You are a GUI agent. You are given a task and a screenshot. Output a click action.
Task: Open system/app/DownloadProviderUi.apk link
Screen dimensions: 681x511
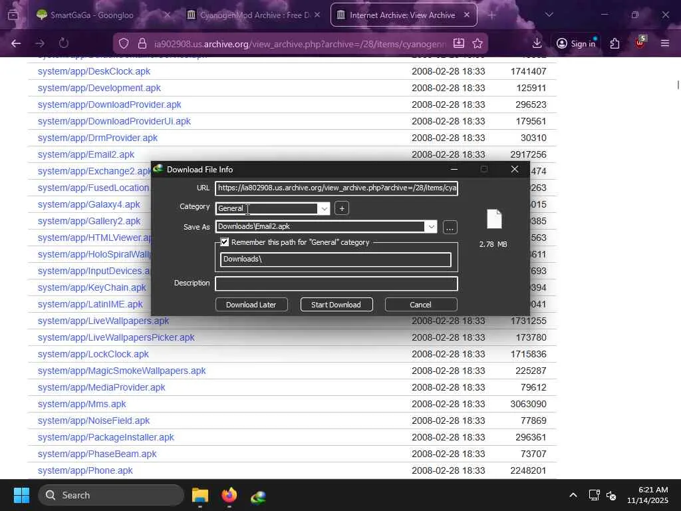[114, 121]
